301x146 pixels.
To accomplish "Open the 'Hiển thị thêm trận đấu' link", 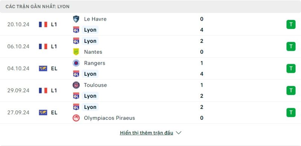I will click(x=146, y=133).
